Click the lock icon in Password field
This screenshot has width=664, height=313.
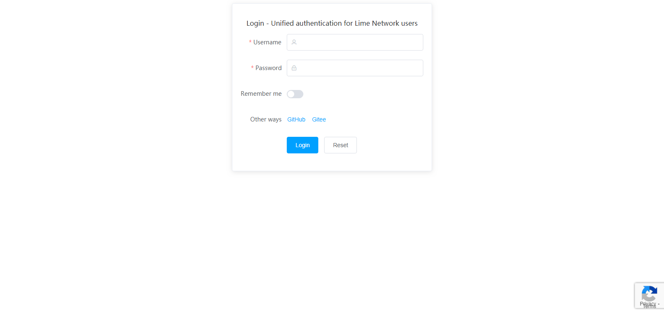tap(294, 68)
